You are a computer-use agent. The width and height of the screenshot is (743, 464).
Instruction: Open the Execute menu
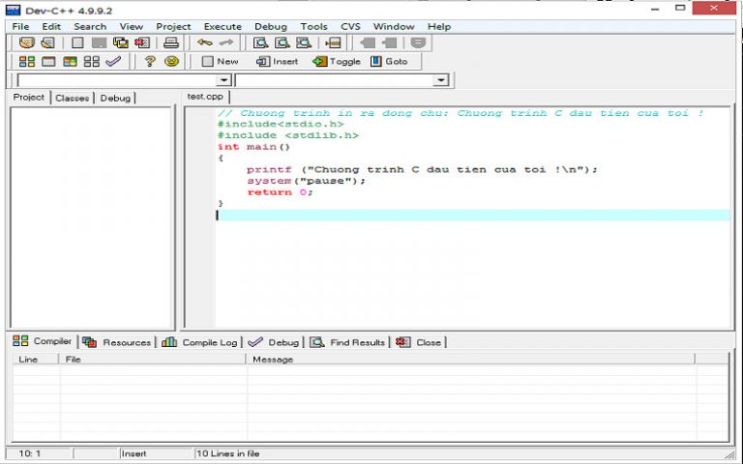point(222,26)
